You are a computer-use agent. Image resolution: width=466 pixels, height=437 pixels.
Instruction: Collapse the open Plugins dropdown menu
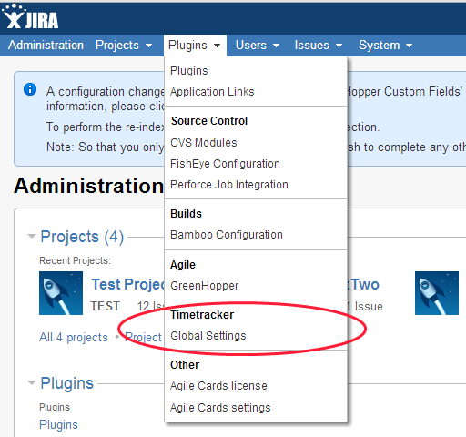coord(195,46)
